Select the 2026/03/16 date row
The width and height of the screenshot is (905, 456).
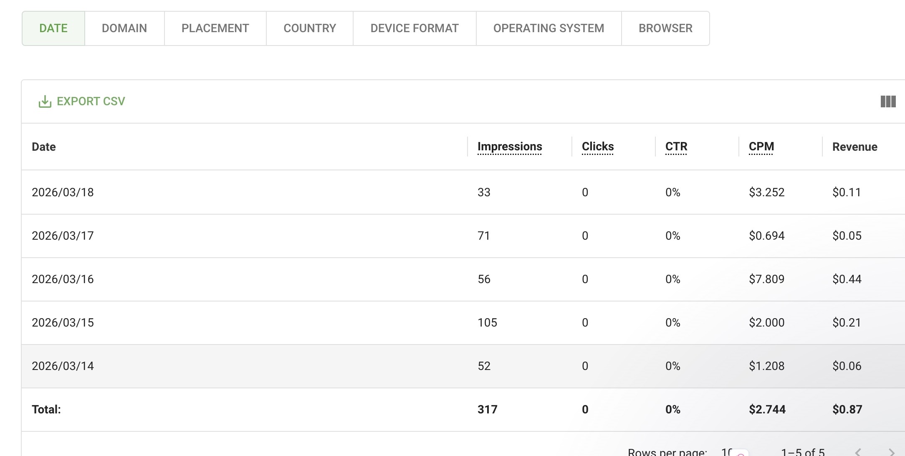click(x=63, y=279)
